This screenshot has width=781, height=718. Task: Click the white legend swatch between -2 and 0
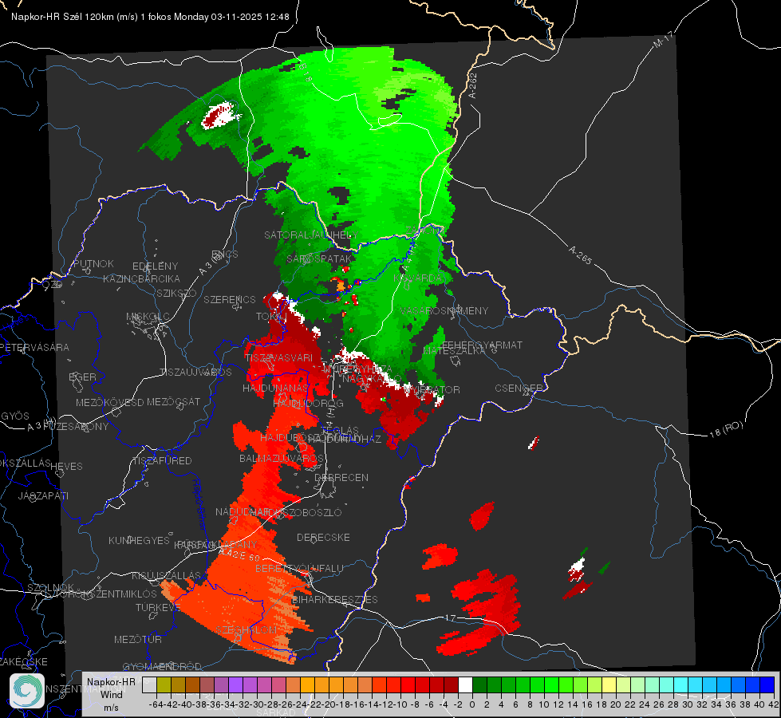[x=465, y=684]
